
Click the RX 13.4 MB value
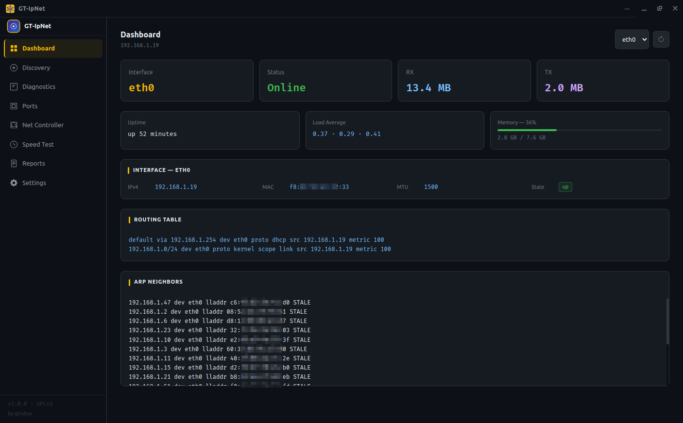(428, 88)
